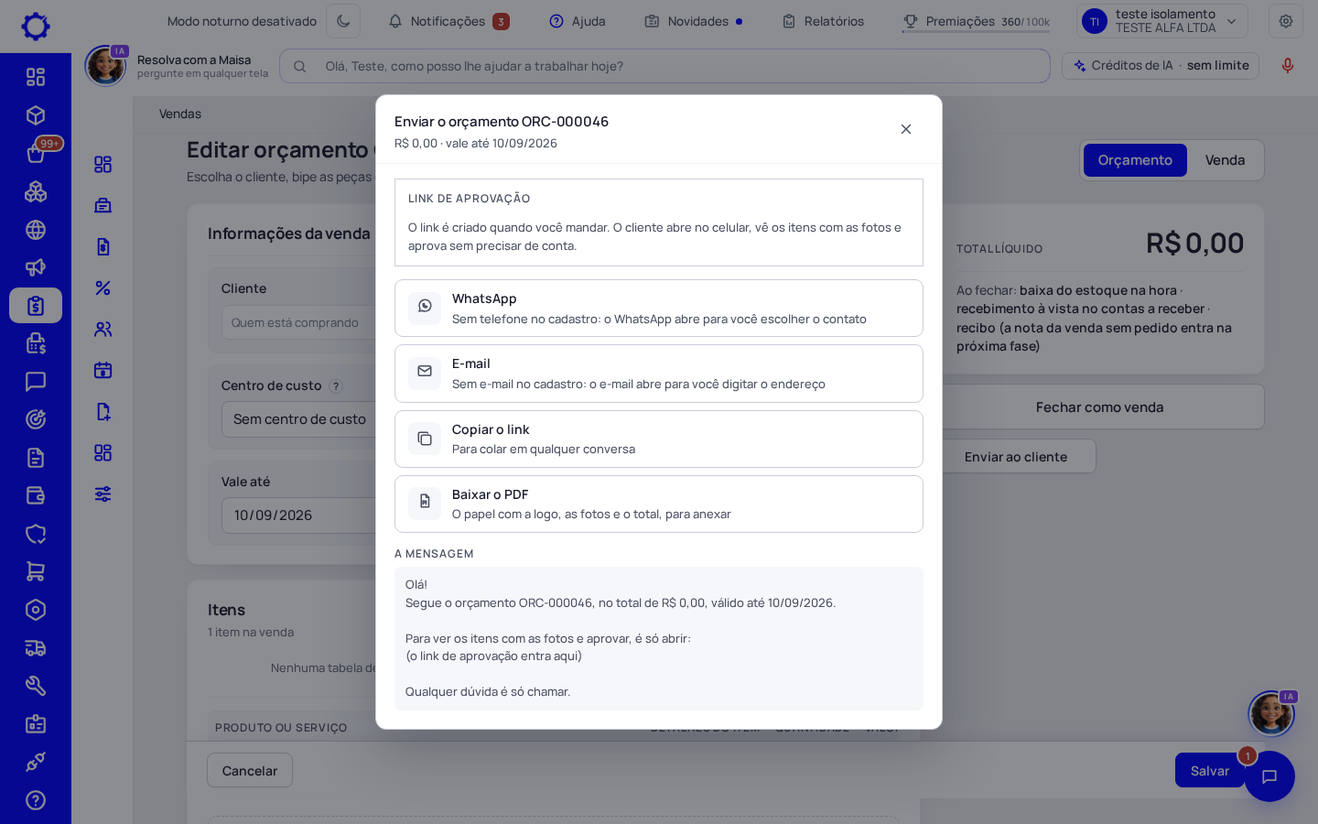The image size is (1318, 824).
Task: Click the Enviar ao cliente button
Action: click(1016, 457)
